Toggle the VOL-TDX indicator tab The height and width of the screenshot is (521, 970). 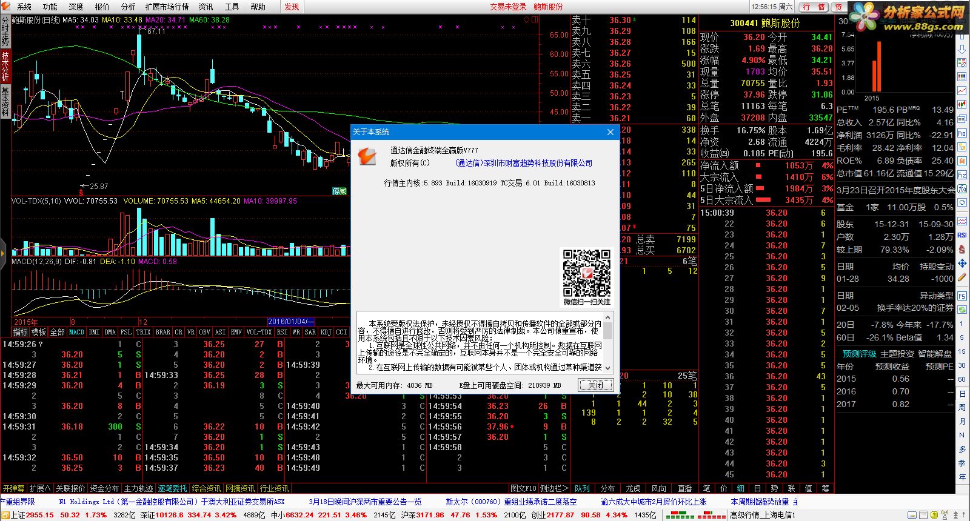[259, 332]
